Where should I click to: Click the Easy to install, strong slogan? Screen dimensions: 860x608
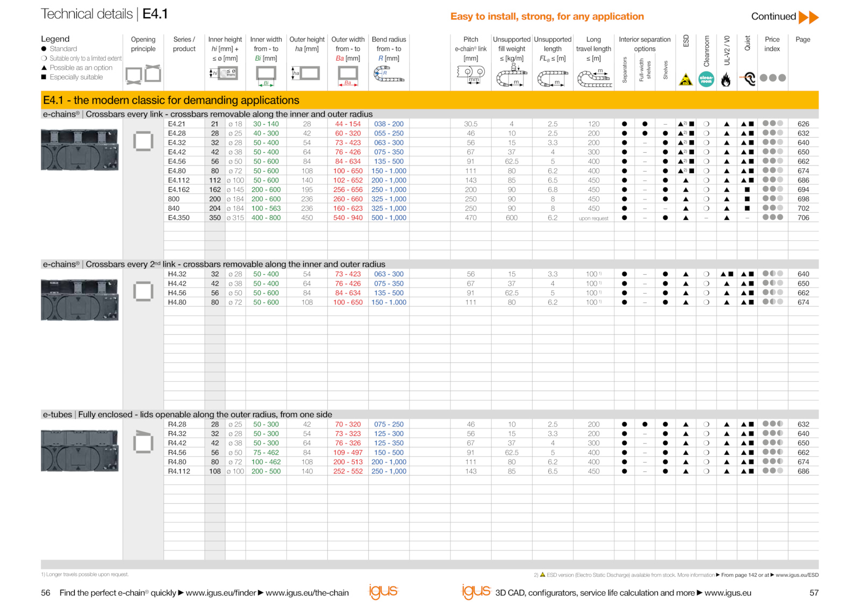tap(547, 17)
